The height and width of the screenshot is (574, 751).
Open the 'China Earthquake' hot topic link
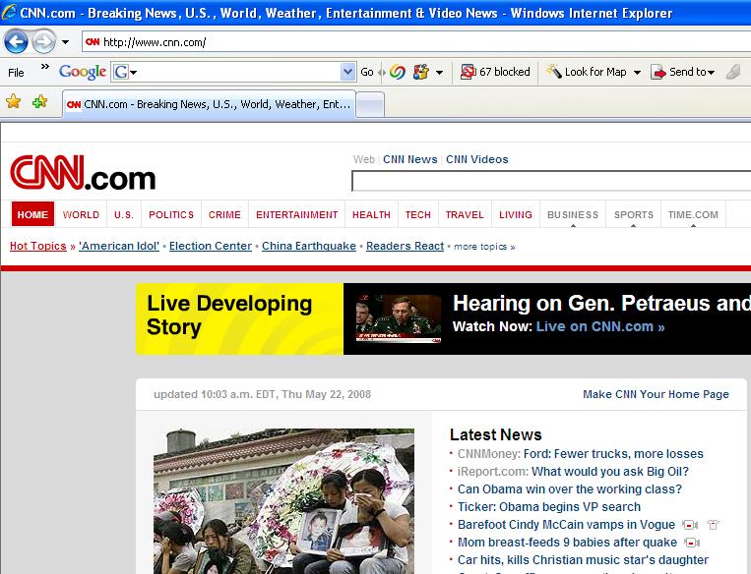pyautogui.click(x=309, y=246)
